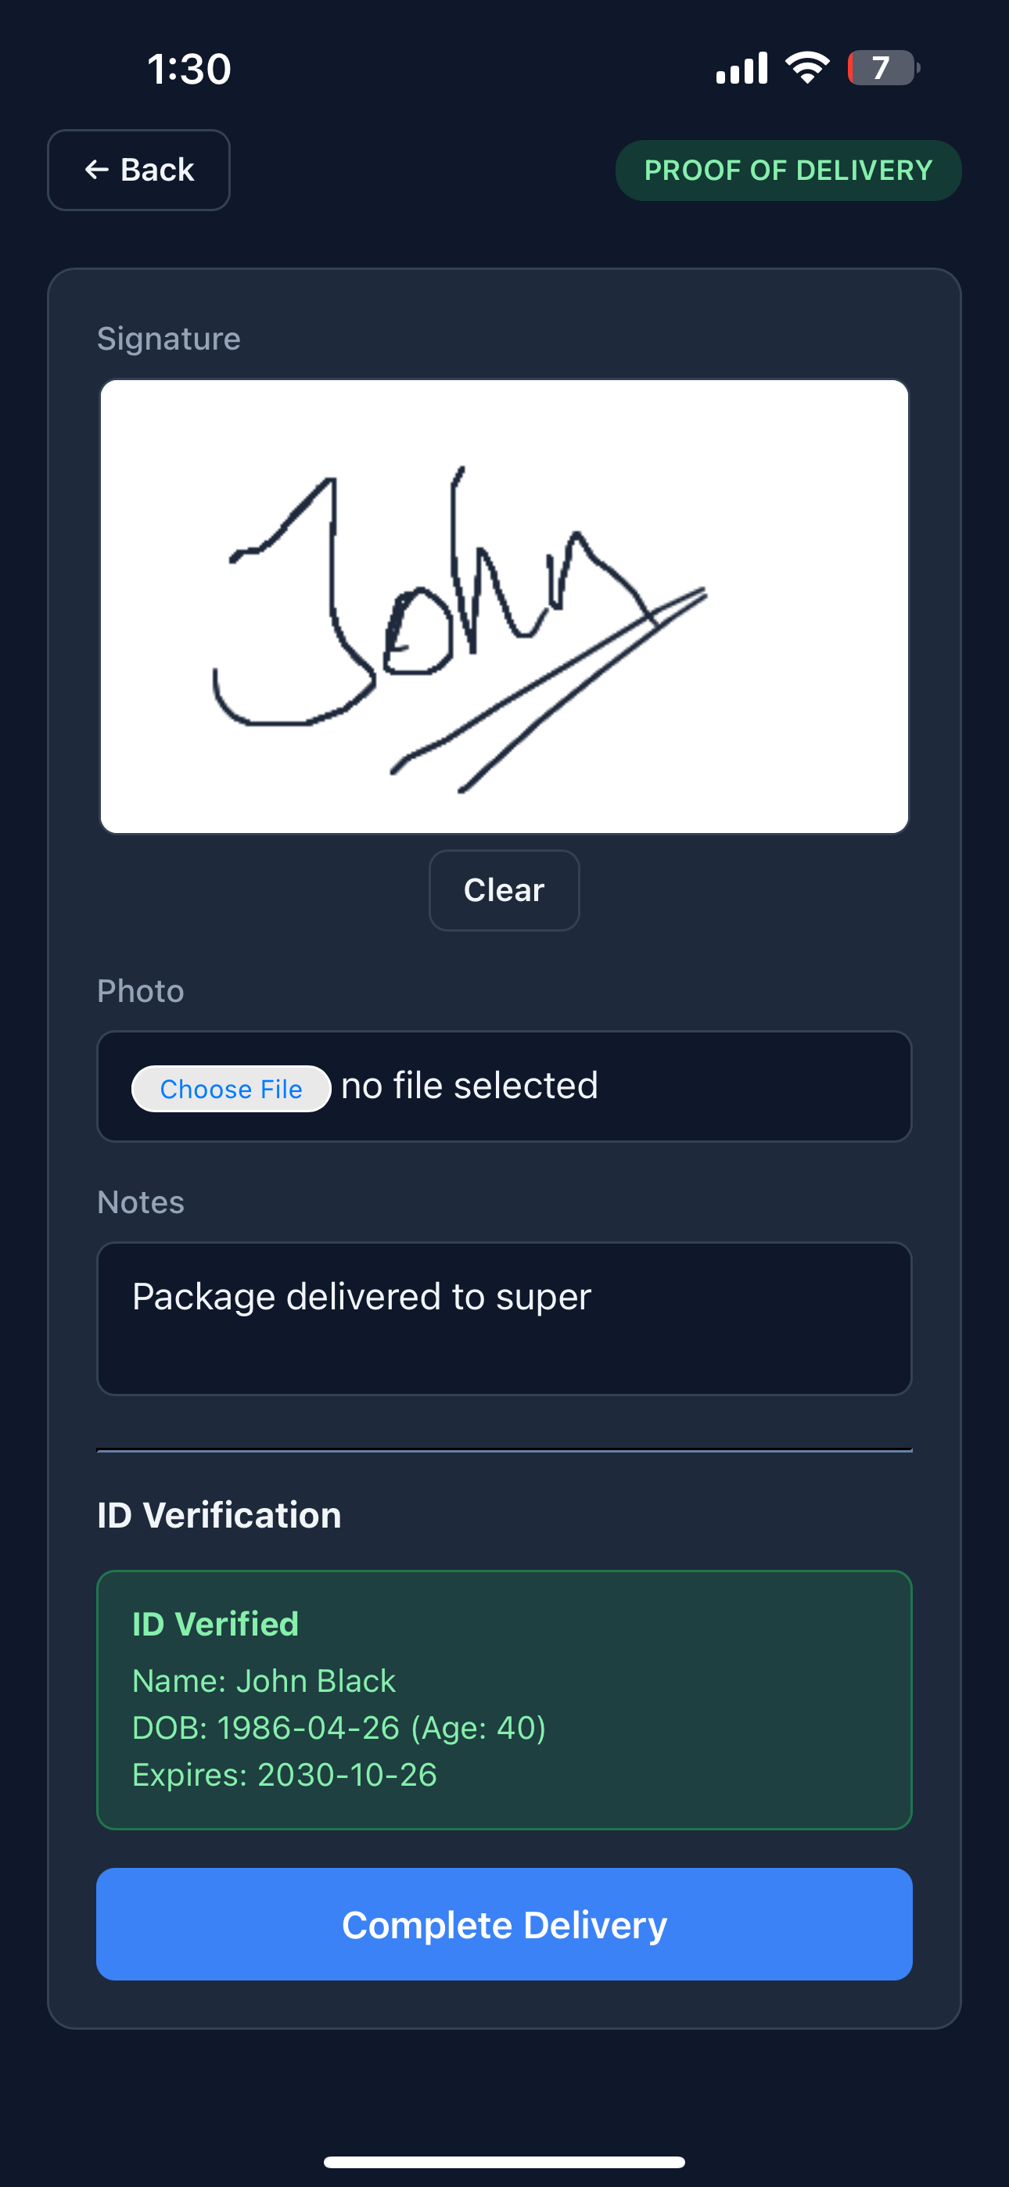The width and height of the screenshot is (1009, 2187).
Task: Tap the Wi-Fi status icon
Action: [807, 68]
